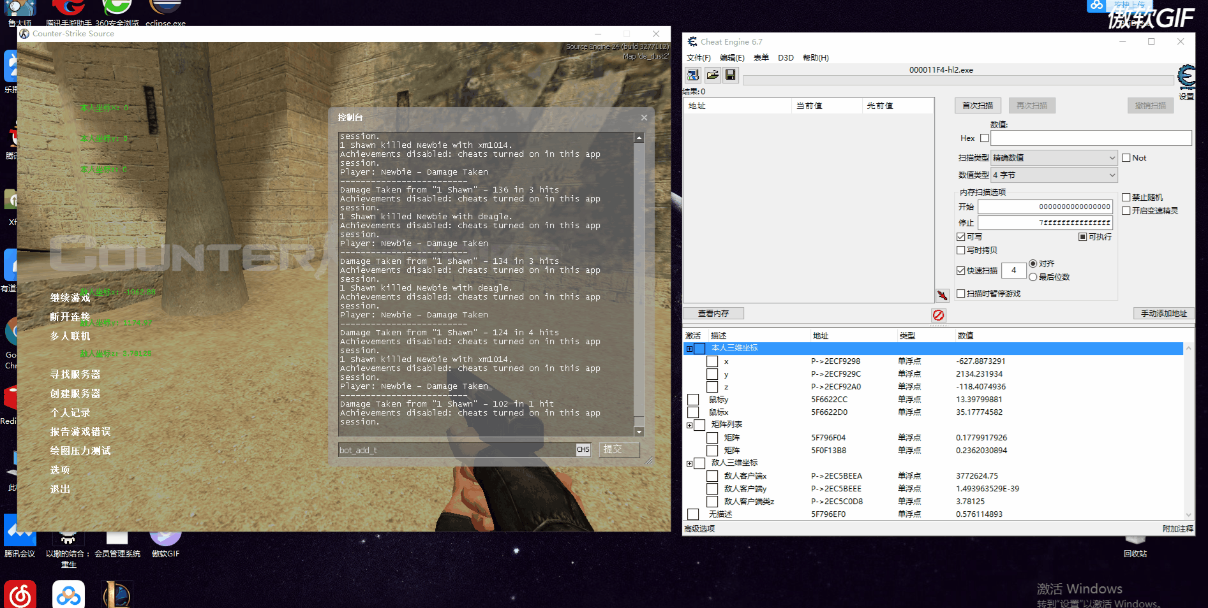Open the 帮助(H) menu
The image size is (1208, 608).
click(x=816, y=58)
